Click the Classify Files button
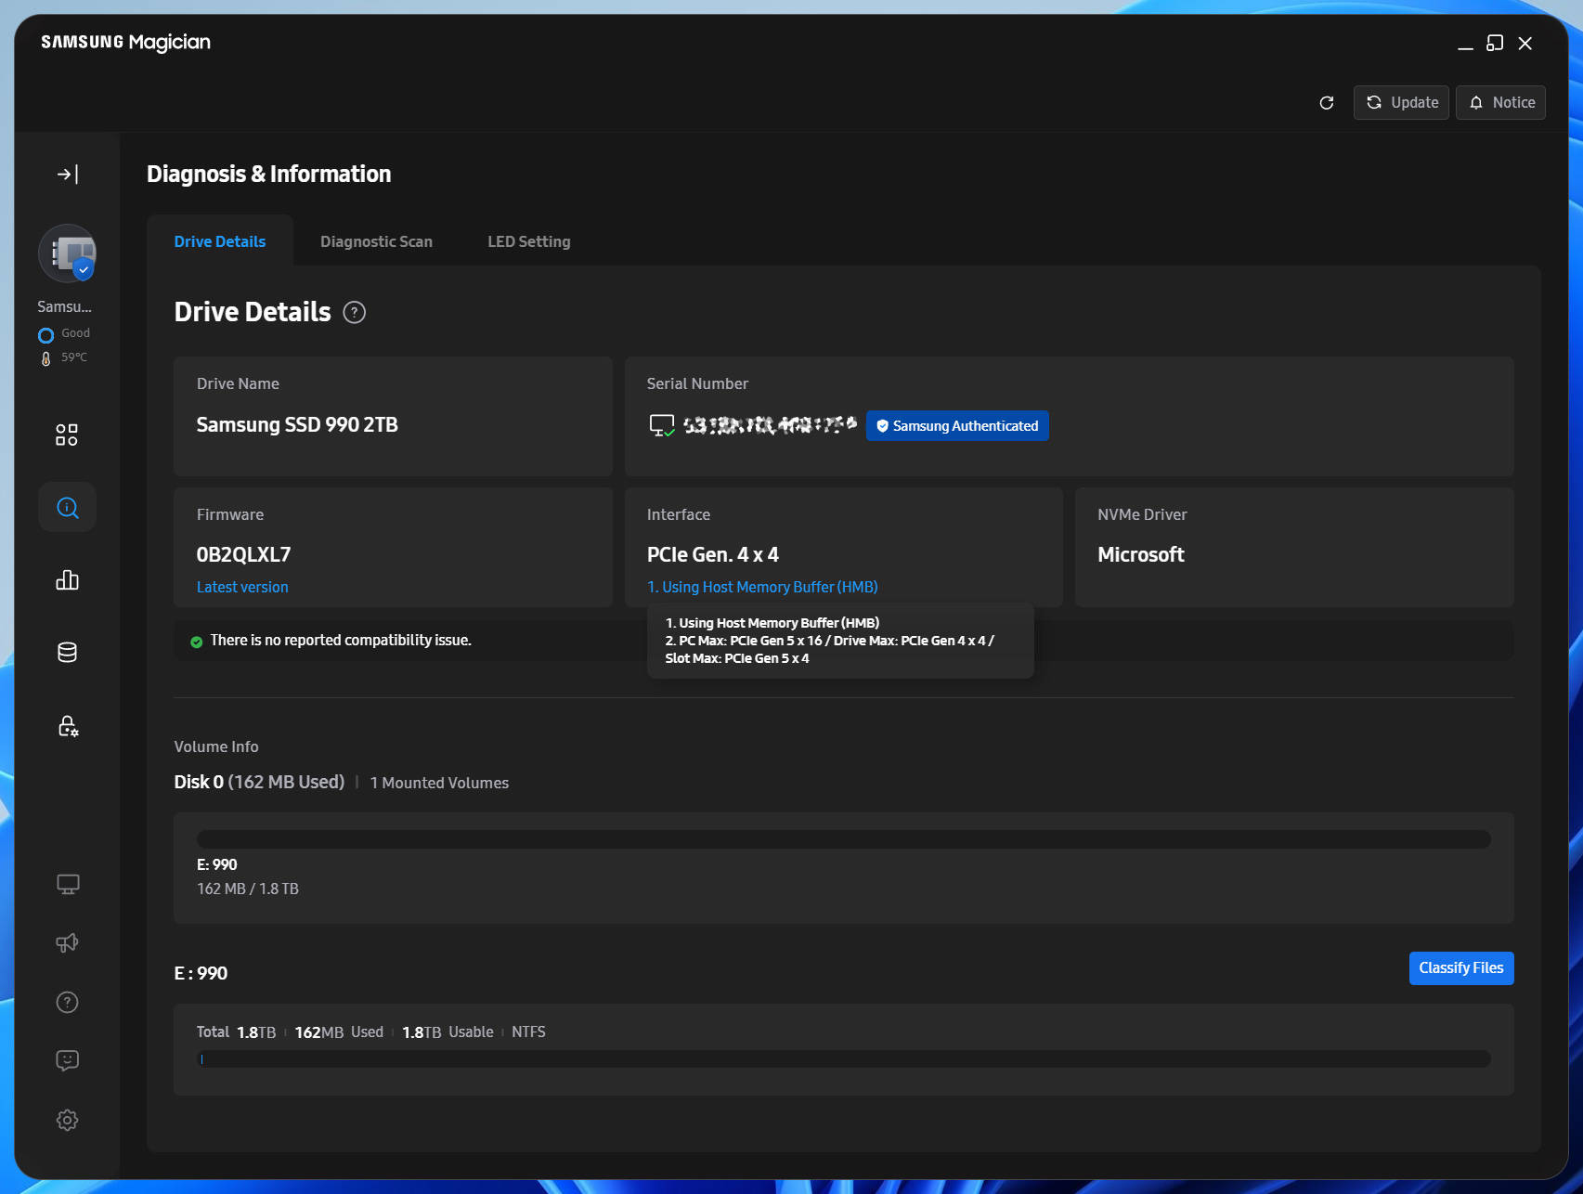Screen dimensions: 1583x1194 point(1461,968)
